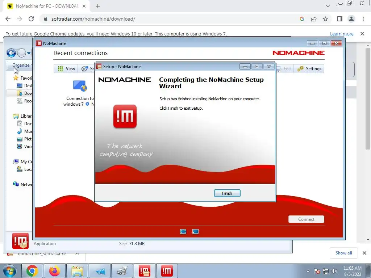The image size is (371, 278).
Task: Click Show all downloads button
Action: click(x=343, y=253)
